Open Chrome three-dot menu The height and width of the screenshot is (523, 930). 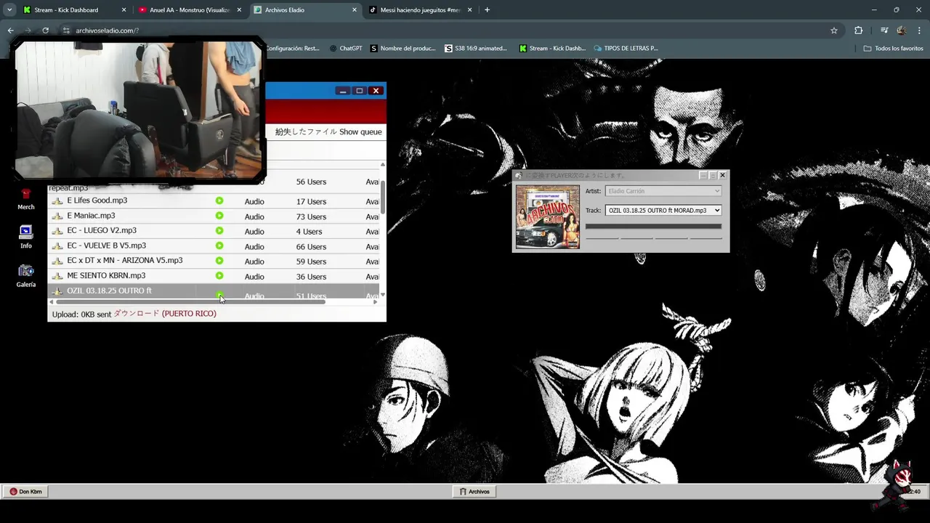click(918, 31)
